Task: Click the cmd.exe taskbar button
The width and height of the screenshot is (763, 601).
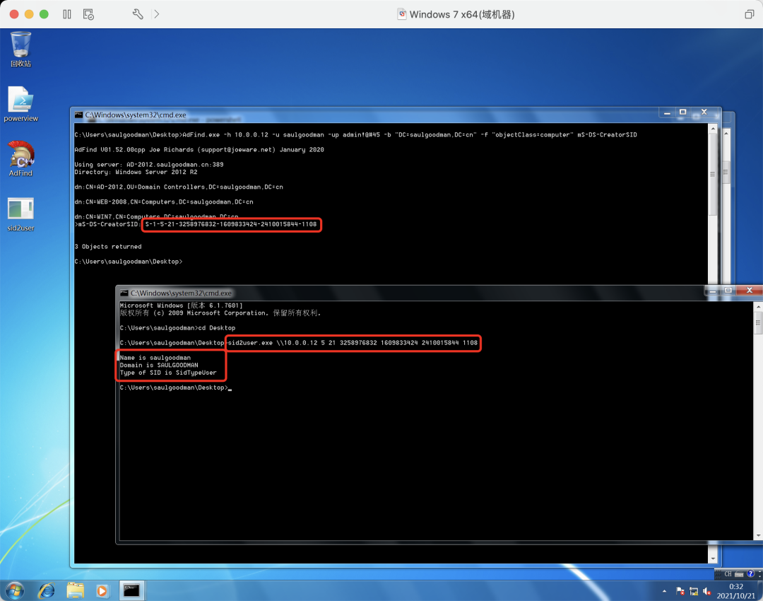Action: 131,591
